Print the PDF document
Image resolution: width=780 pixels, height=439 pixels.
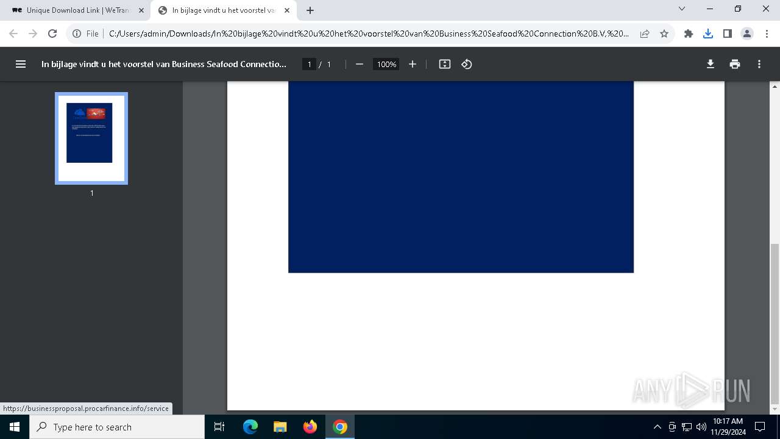[x=735, y=64]
